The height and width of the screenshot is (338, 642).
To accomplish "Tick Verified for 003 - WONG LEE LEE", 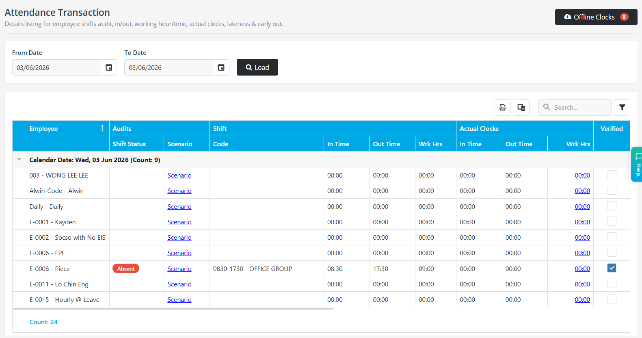I will click(x=612, y=175).
